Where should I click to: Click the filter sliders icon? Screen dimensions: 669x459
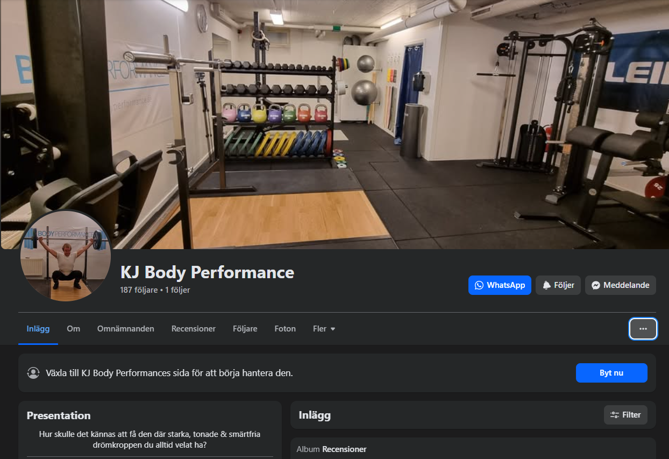[x=615, y=415]
